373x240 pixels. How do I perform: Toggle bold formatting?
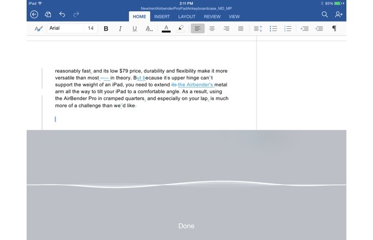coord(106,28)
